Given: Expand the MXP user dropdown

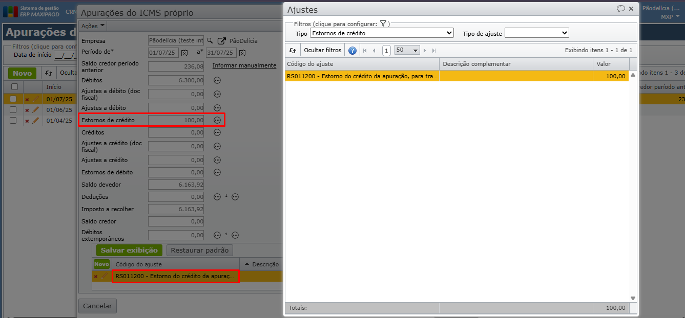Looking at the screenshot, I should coord(670,17).
